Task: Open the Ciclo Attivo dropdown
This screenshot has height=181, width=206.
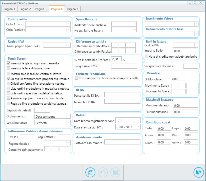Action: pos(69,24)
